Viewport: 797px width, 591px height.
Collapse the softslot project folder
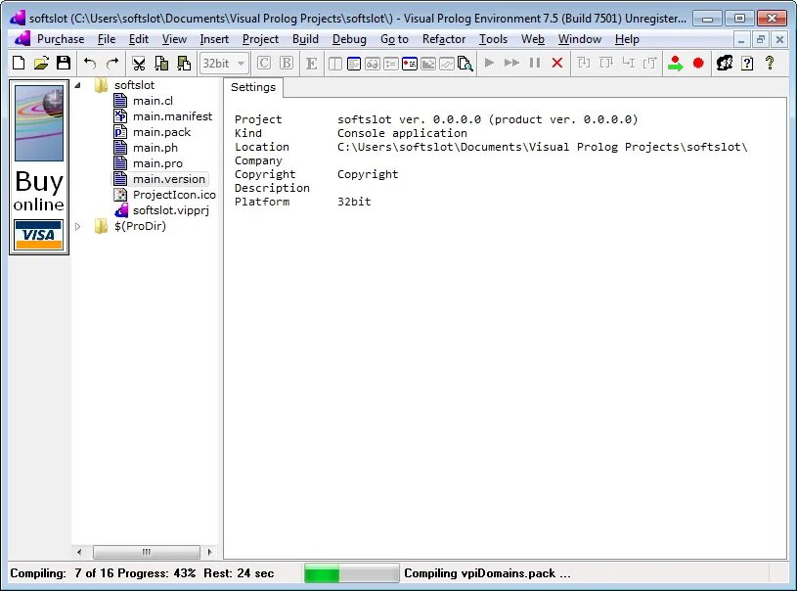click(78, 85)
